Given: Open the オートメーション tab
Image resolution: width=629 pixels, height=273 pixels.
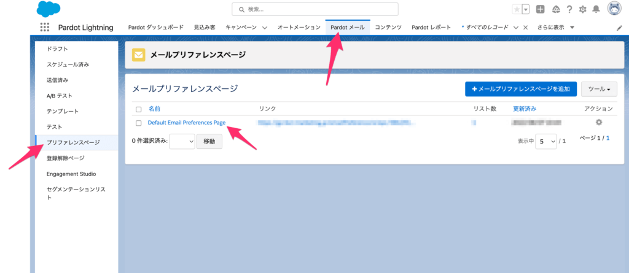Looking at the screenshot, I should tap(299, 27).
